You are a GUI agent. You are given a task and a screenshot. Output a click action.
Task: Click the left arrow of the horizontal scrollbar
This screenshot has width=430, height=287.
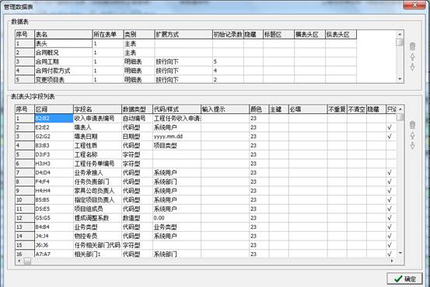click(x=19, y=261)
